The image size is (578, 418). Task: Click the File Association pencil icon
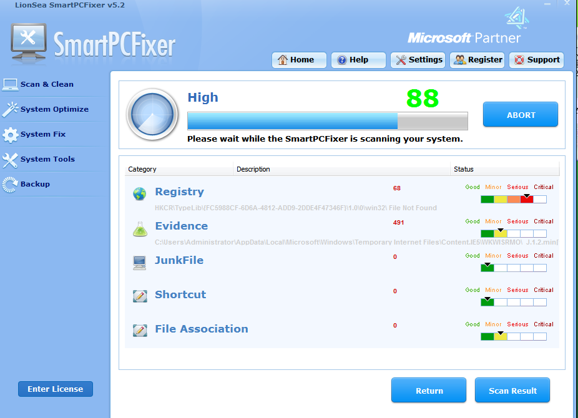pos(140,330)
